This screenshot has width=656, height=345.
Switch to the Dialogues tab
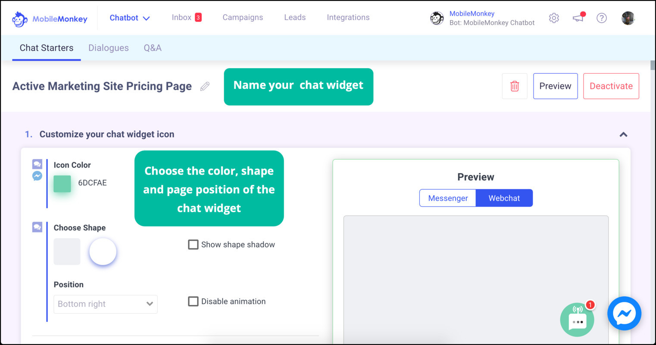click(x=109, y=47)
